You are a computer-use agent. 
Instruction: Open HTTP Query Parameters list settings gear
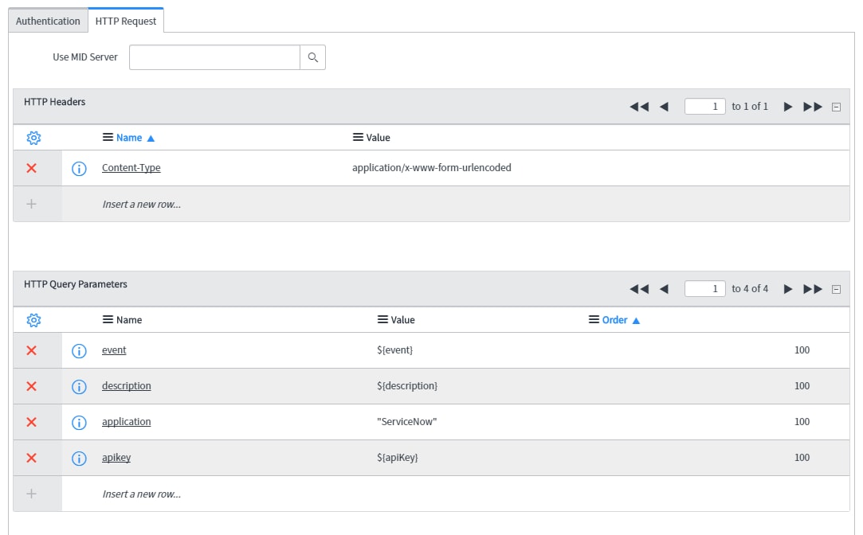pyautogui.click(x=33, y=320)
